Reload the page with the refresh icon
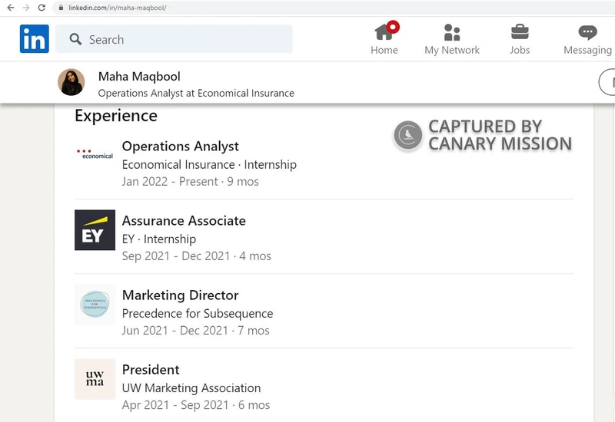Viewport: 615px width, 422px height. point(42,8)
